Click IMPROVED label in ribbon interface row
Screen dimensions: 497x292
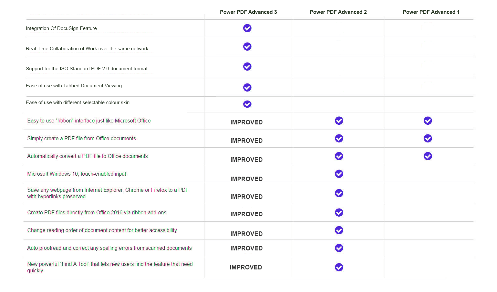pyautogui.click(x=246, y=122)
